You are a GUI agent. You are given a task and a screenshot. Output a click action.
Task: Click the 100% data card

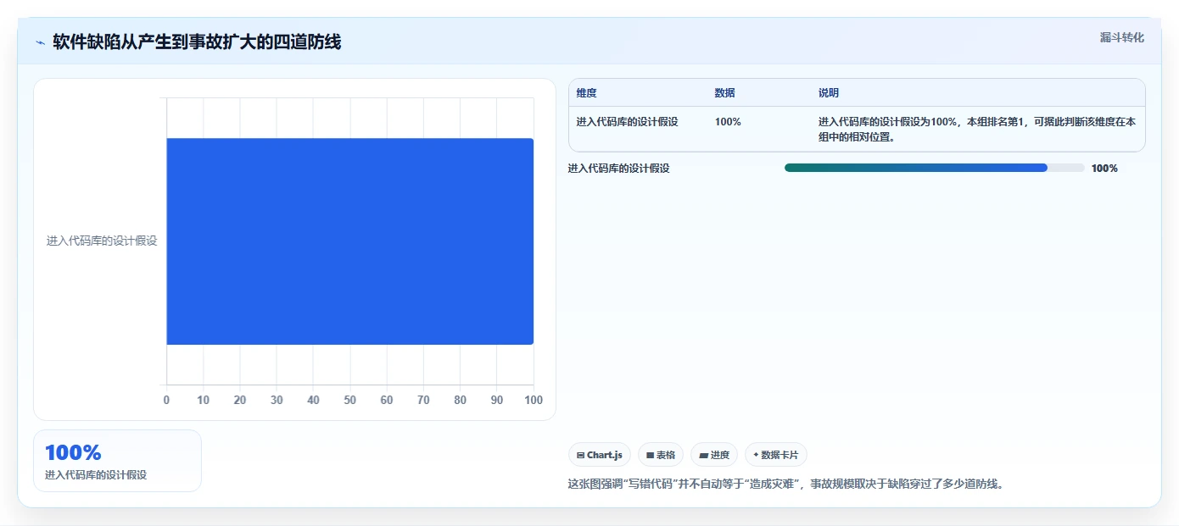(x=117, y=461)
